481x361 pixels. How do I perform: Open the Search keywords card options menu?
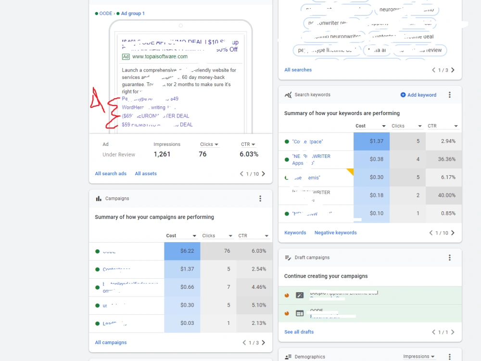point(449,95)
